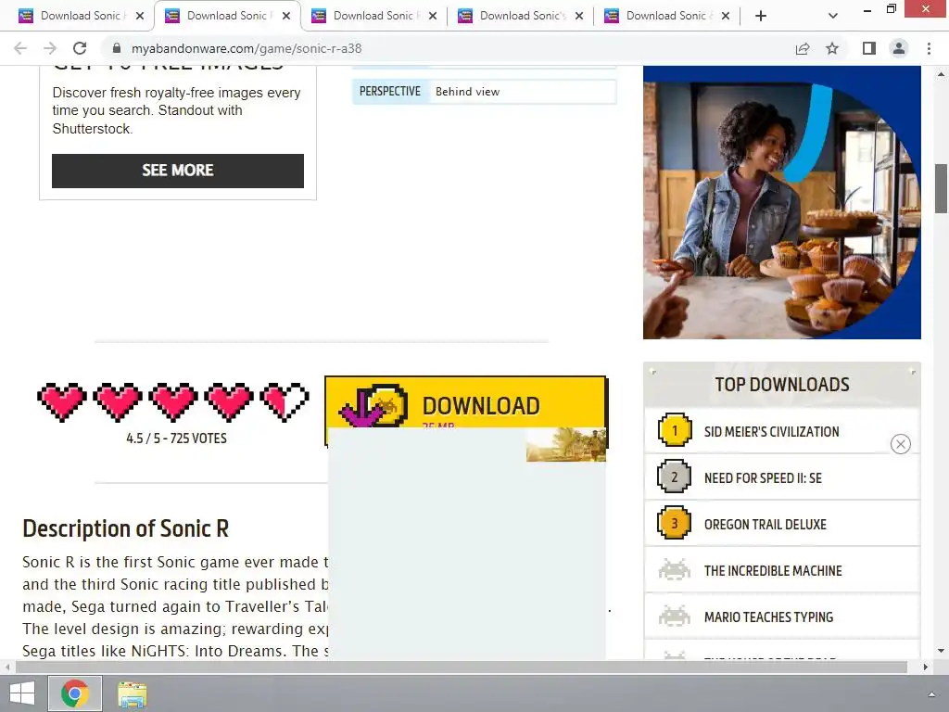This screenshot has height=712, width=949.
Task: Click SEE MORE on the Shutterstock ad
Action: coord(177,171)
